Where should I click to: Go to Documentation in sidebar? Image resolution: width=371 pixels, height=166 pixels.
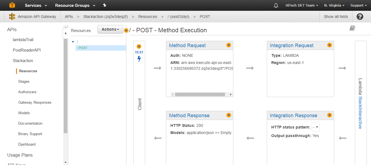pyautogui.click(x=30, y=124)
